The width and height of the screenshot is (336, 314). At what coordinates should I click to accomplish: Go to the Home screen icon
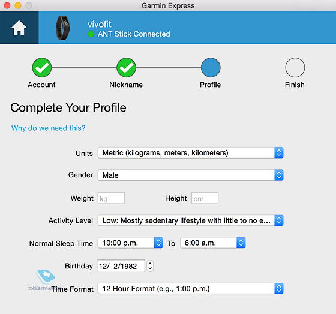19,28
